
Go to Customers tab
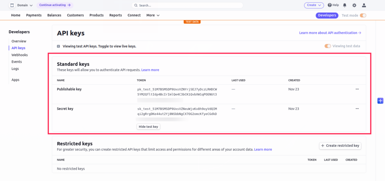pyautogui.click(x=75, y=15)
